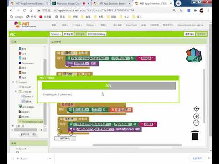Select the Procedures blocks drawer color square

click(20, 77)
